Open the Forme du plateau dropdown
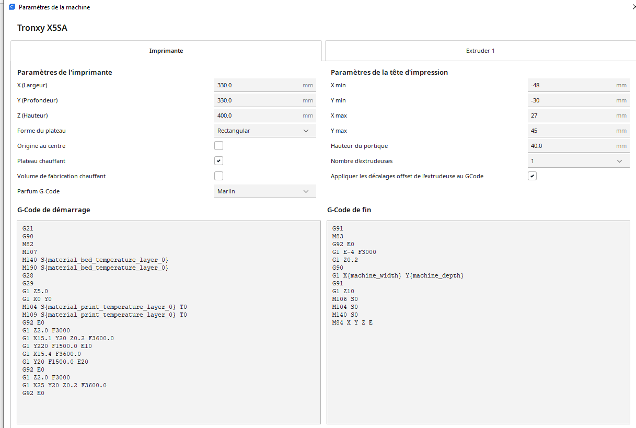Screen dimensions: 636x428 [x=265, y=131]
